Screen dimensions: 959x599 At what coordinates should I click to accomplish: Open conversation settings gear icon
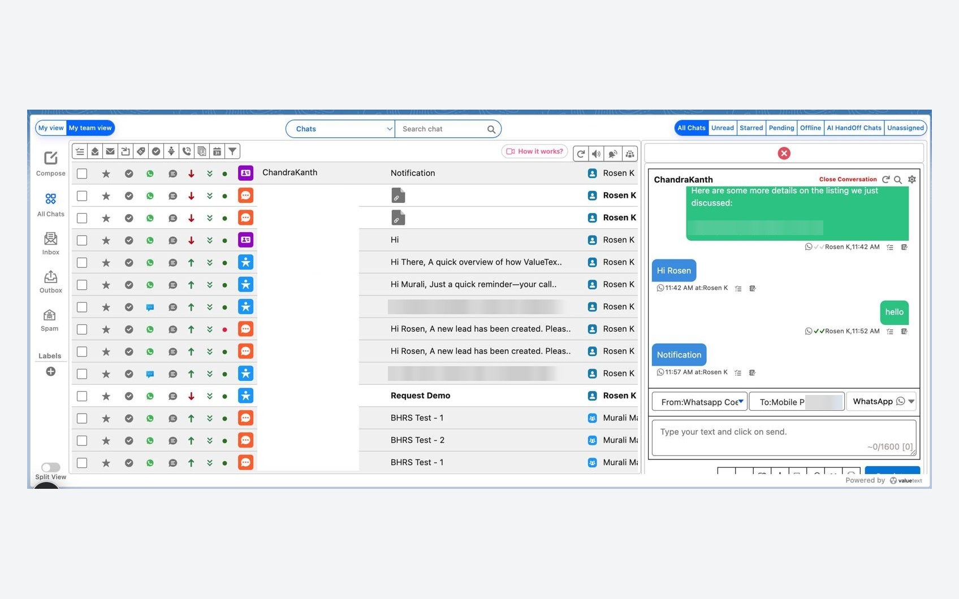[912, 180]
